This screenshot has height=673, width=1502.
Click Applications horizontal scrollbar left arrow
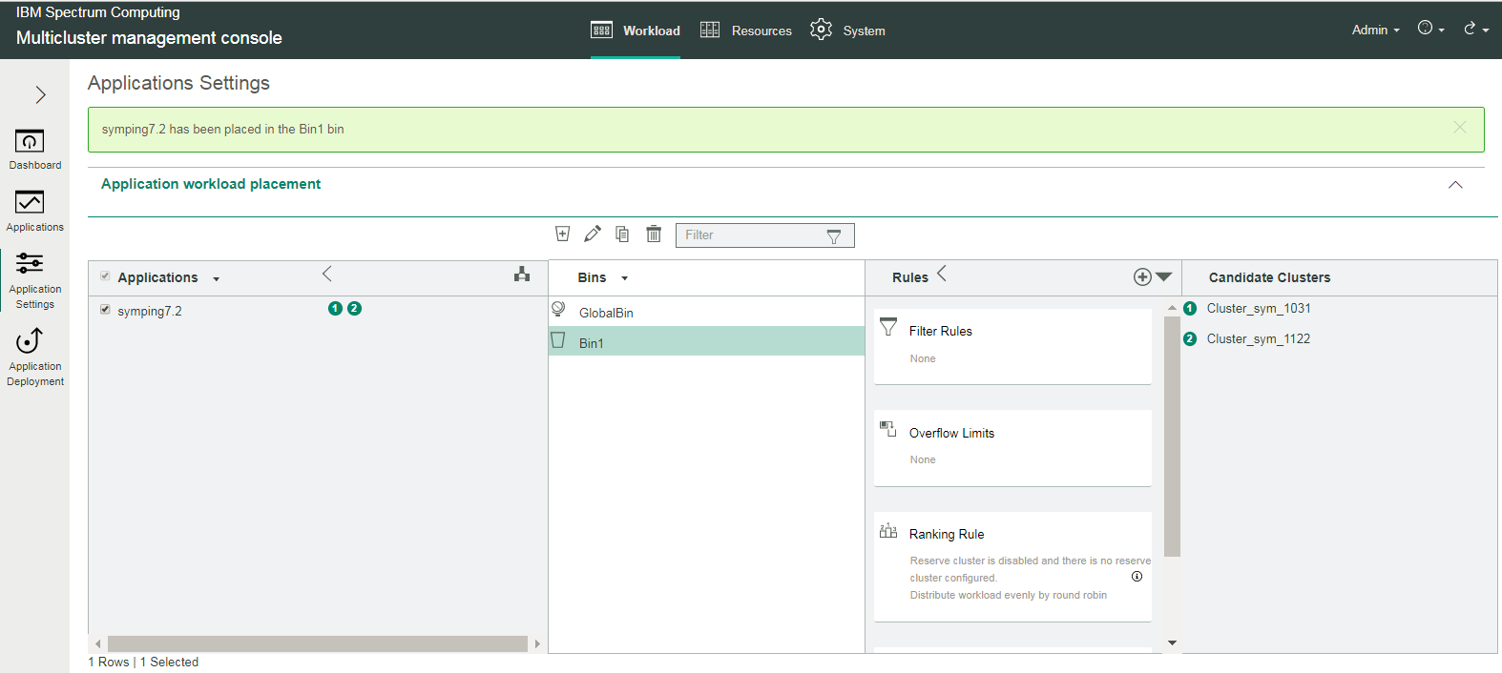[x=97, y=644]
